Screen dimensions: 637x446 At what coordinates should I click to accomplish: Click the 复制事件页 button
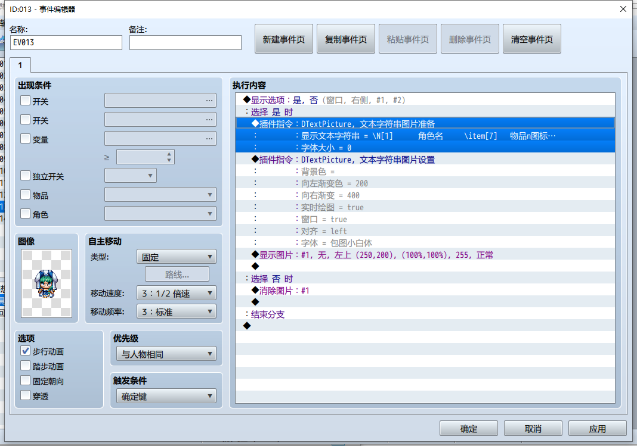[x=346, y=39]
